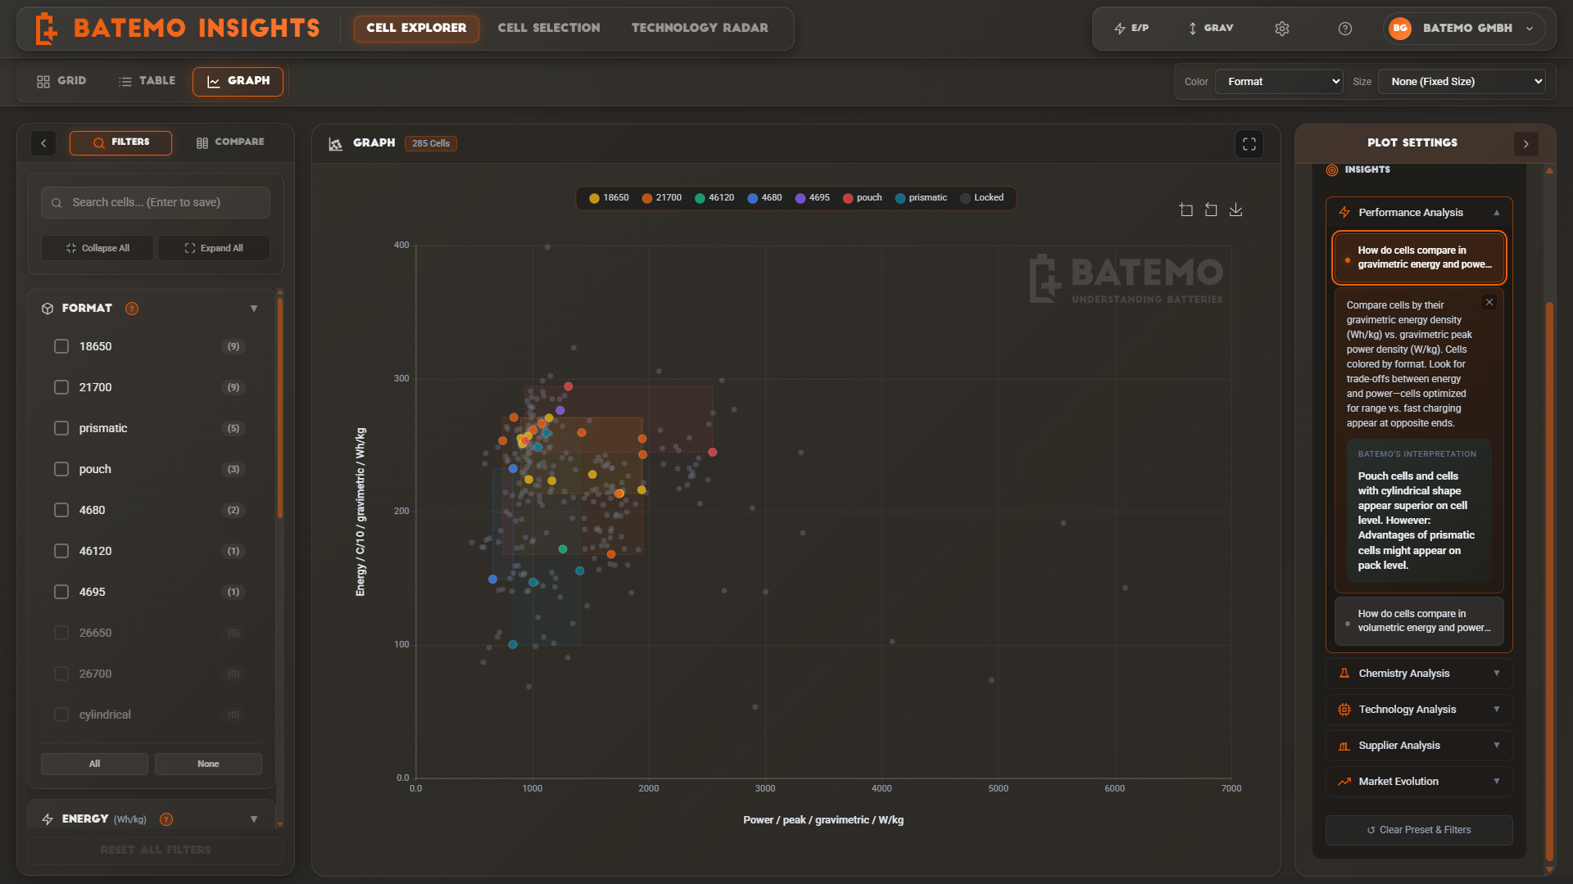Activate the zoom-to-selection icon above the chart
1573x884 pixels.
[1186, 210]
